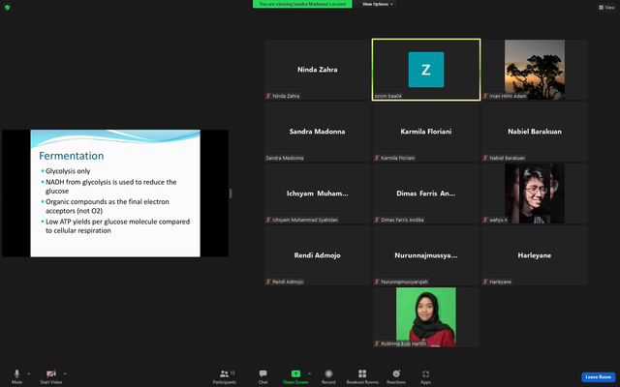
Task: Change layout with the View button
Action: [x=606, y=7]
